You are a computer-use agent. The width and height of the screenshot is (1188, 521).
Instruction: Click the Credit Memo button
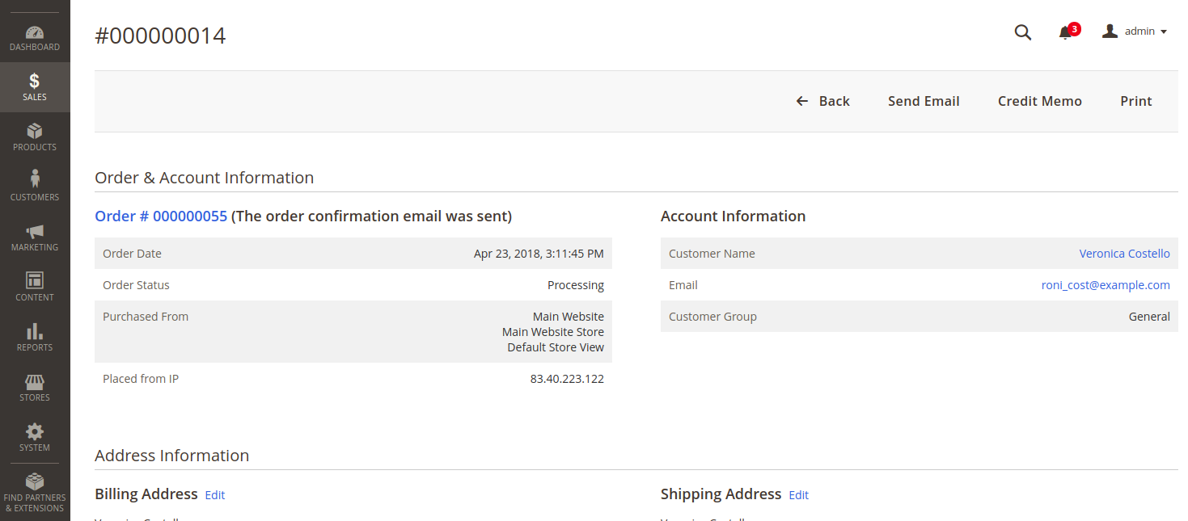click(x=1039, y=101)
